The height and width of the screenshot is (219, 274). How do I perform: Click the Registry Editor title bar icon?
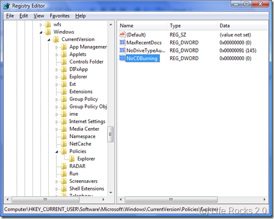point(7,6)
